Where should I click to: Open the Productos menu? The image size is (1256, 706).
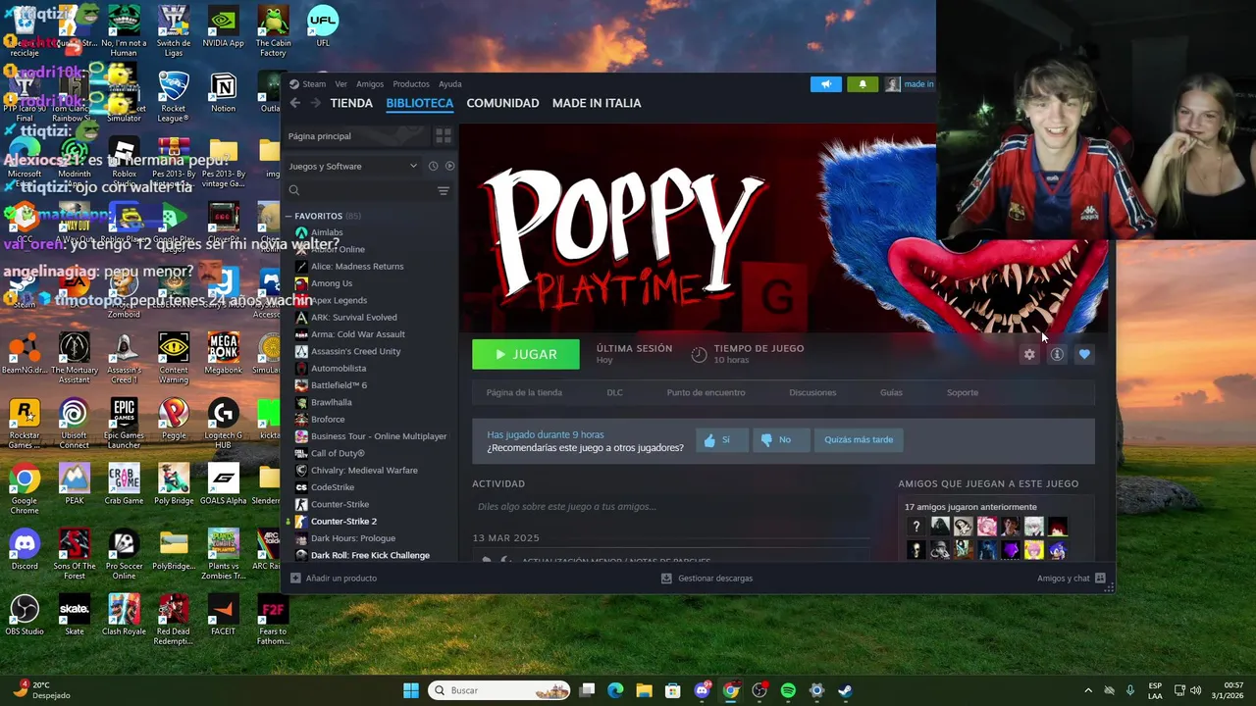[411, 84]
